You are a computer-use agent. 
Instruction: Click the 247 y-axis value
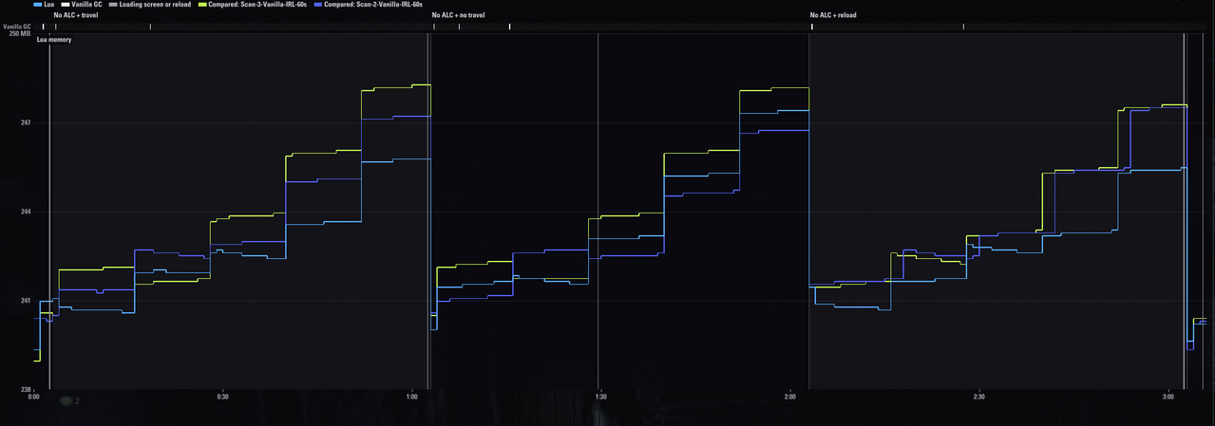(25, 123)
